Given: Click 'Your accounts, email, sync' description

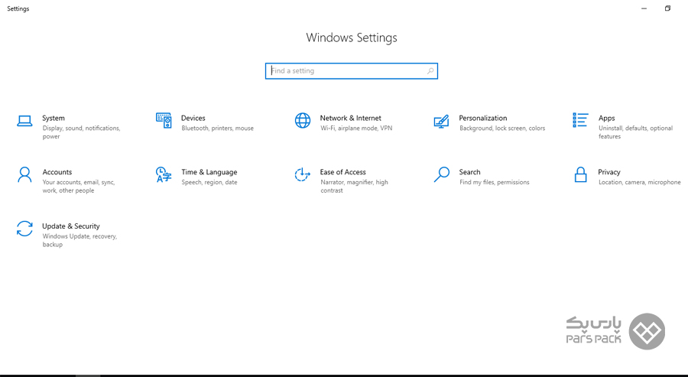Looking at the screenshot, I should pyautogui.click(x=79, y=186).
